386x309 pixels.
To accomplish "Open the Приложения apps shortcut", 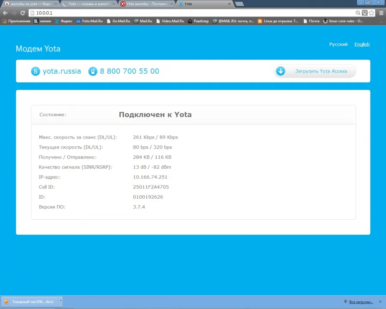I will (x=16, y=21).
